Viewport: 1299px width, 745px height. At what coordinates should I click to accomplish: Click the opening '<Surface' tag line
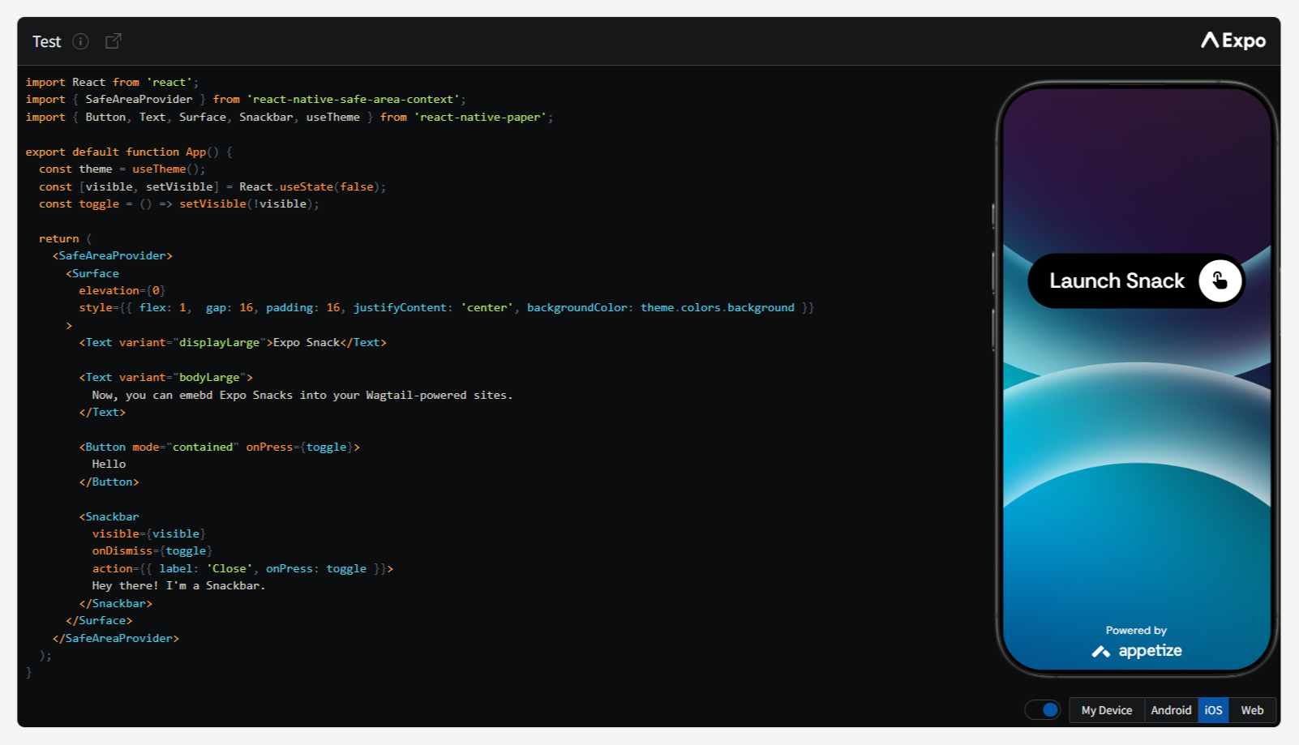click(x=92, y=274)
